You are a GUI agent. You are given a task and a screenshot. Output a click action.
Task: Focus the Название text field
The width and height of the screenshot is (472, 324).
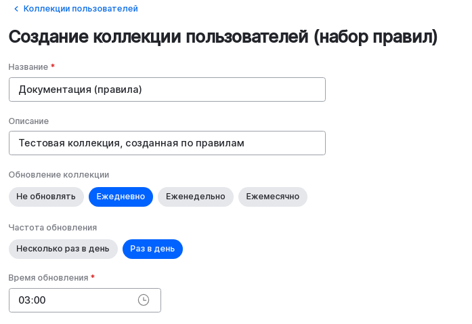pos(167,89)
